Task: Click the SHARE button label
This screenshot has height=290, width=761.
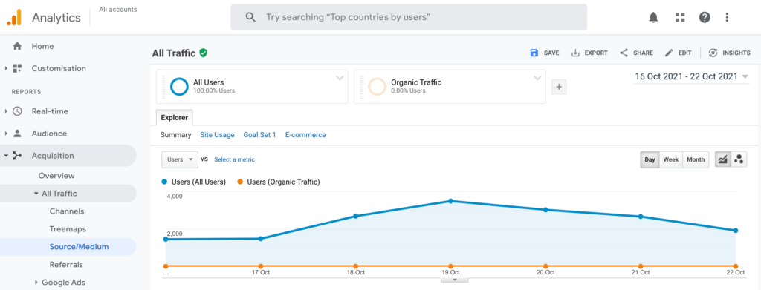Action: pyautogui.click(x=643, y=53)
